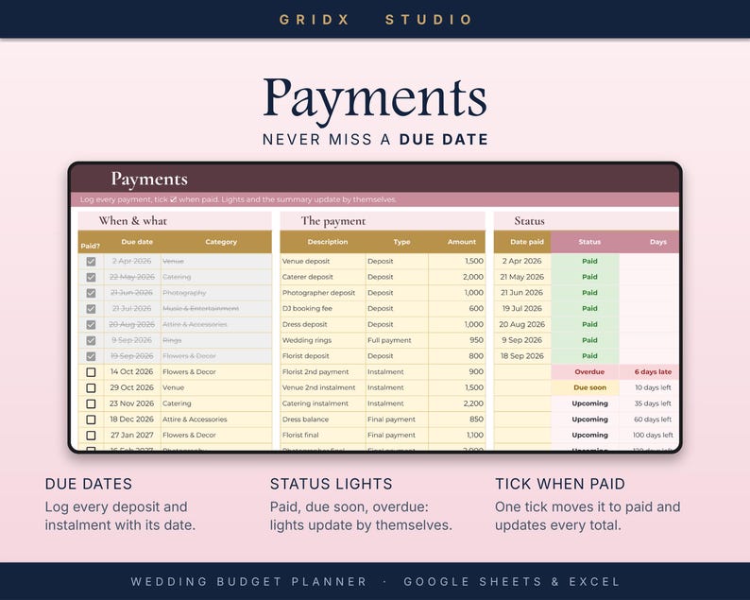Image resolution: width=750 pixels, height=600 pixels.
Task: Click the amount cell '2,000'
Action: [457, 277]
